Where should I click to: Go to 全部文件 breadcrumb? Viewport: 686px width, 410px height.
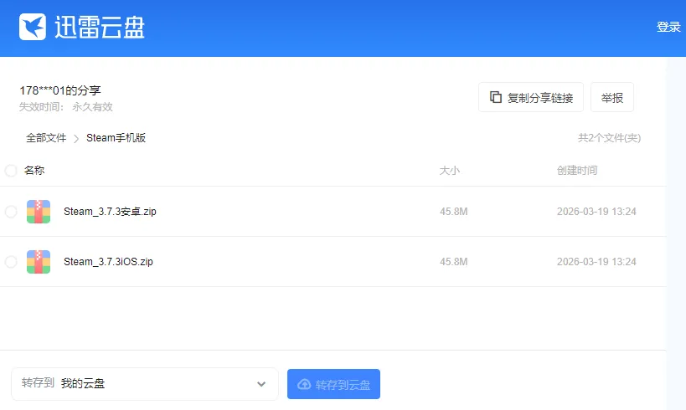point(46,138)
